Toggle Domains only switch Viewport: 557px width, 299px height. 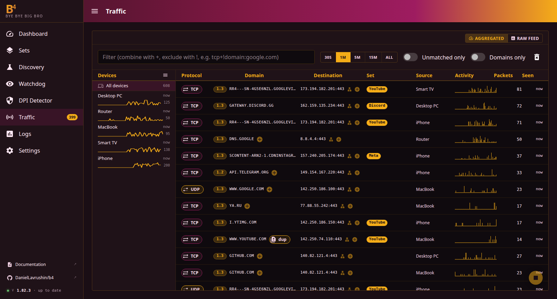click(478, 57)
